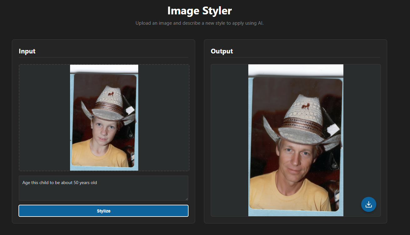The image size is (410, 235).
Task: Click empty dropzone area right of input photo
Action: coord(164,117)
